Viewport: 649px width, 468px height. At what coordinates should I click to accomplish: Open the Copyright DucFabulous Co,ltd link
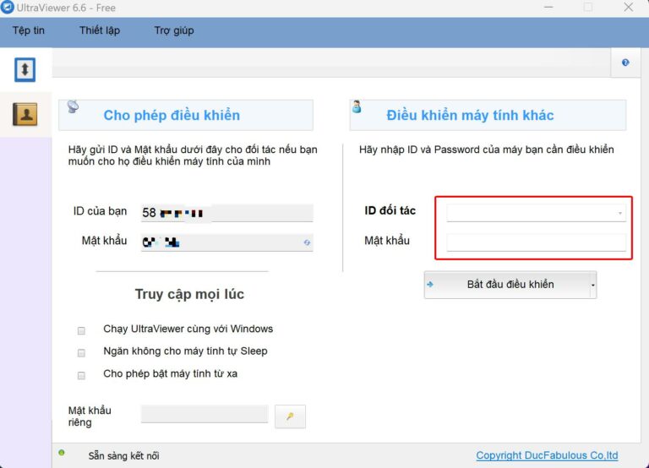pyautogui.click(x=547, y=455)
